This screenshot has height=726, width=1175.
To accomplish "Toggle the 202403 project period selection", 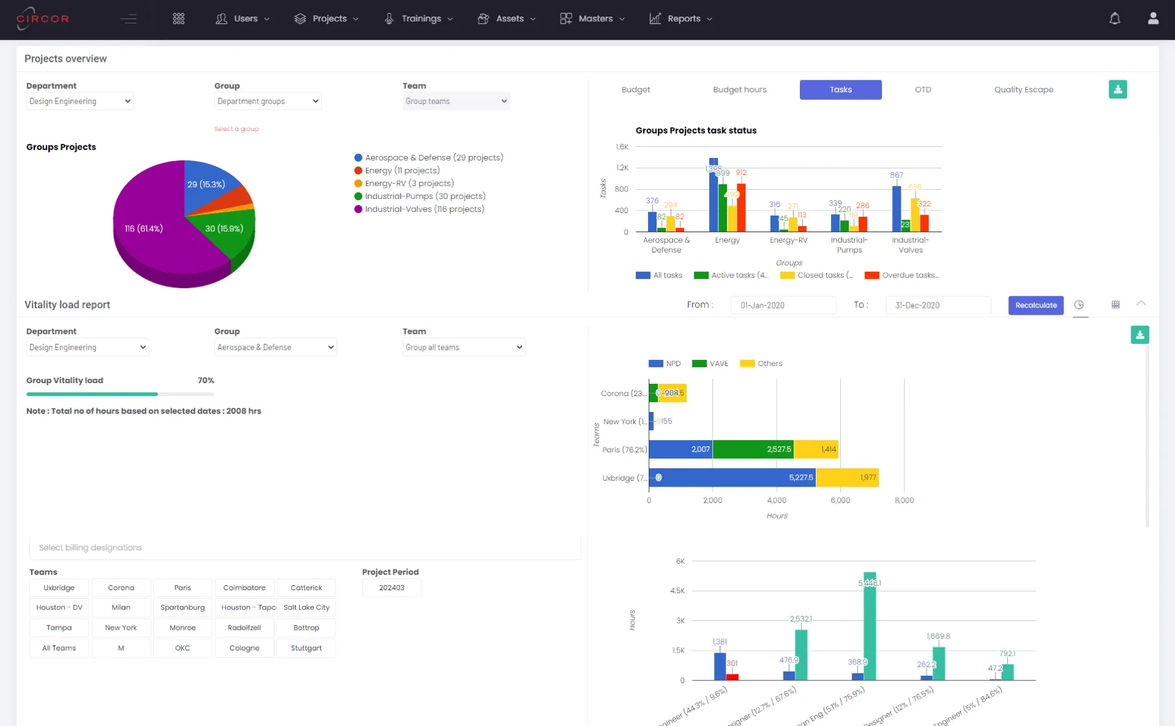I will coord(392,588).
